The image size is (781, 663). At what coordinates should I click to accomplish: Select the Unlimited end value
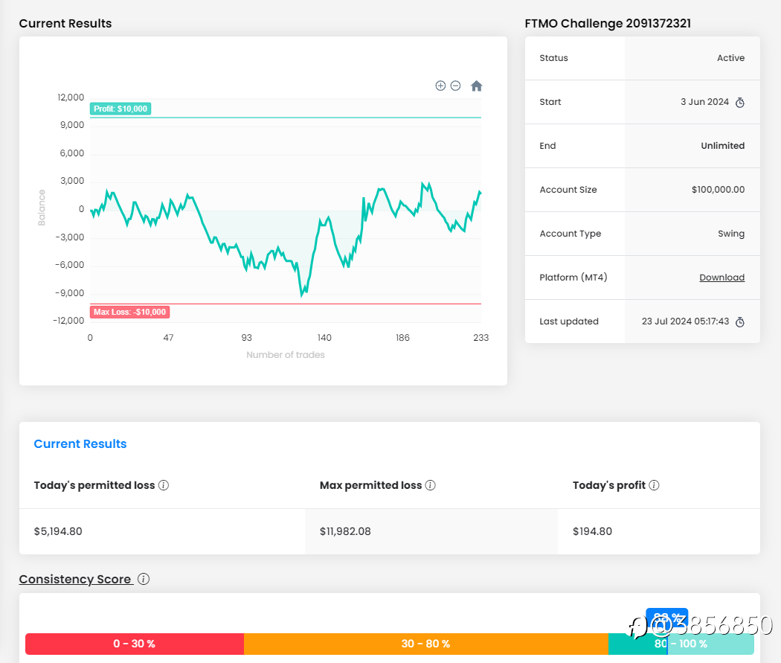(723, 146)
